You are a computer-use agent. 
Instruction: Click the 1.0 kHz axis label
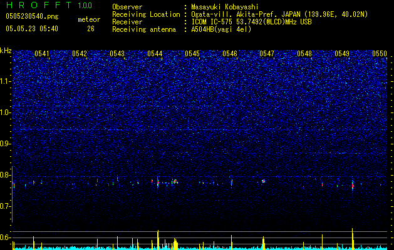coord(6,112)
